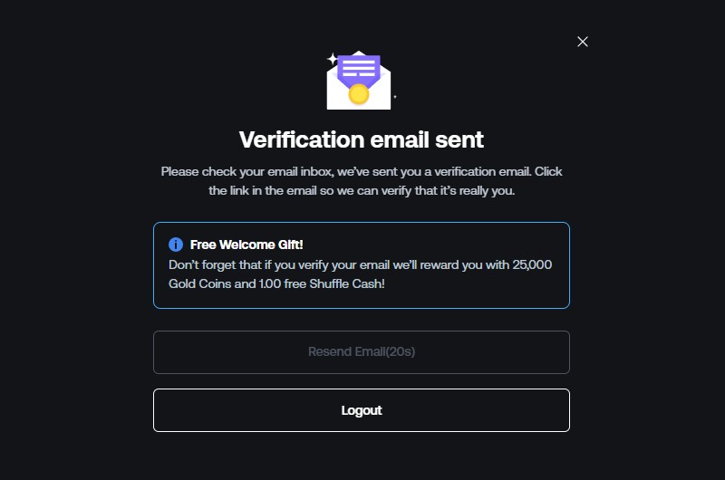Click the "1.00 free" text in gift notice

(x=282, y=283)
